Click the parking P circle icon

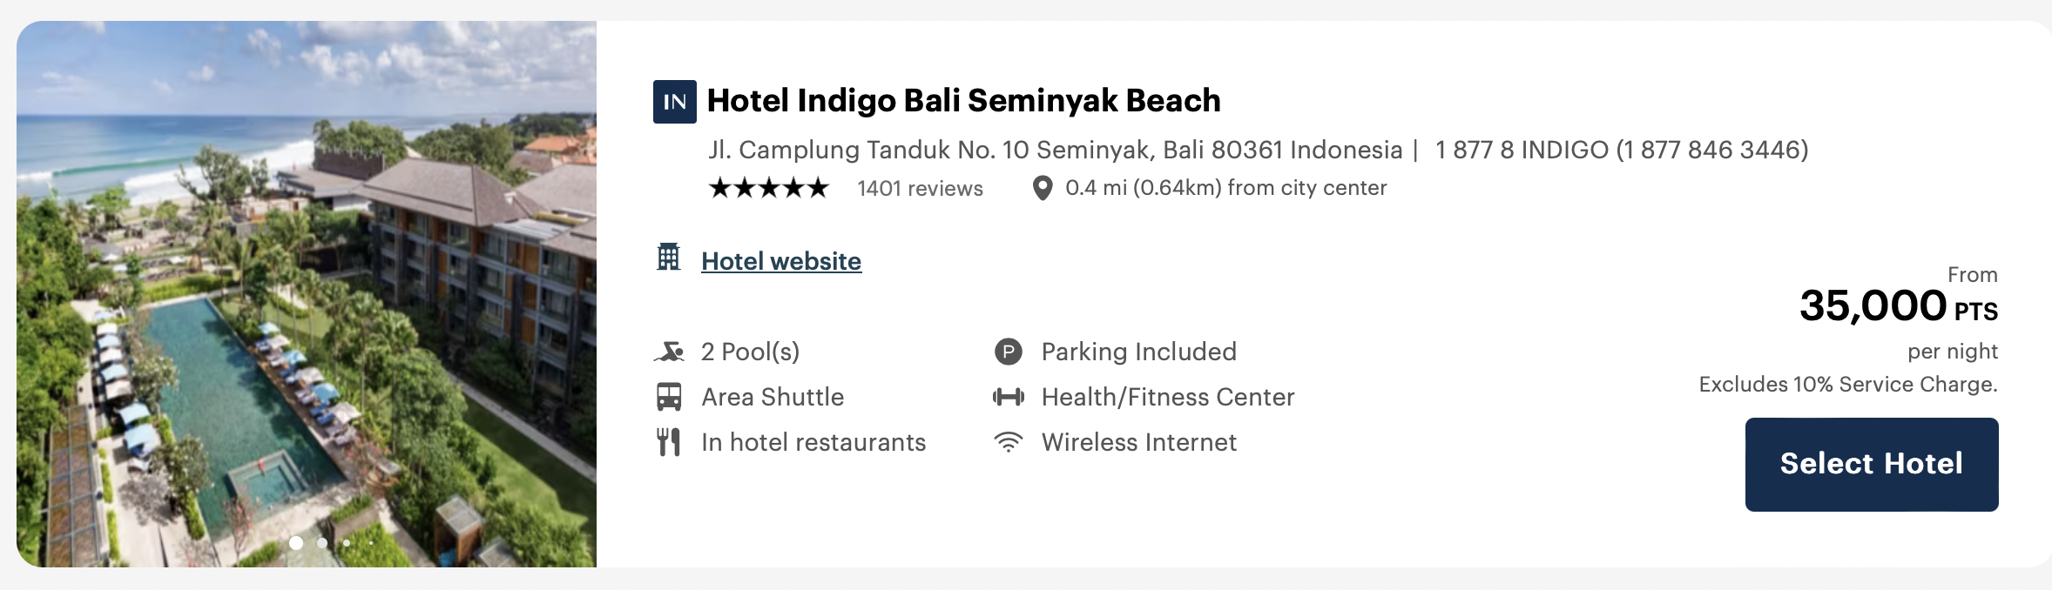point(1008,352)
